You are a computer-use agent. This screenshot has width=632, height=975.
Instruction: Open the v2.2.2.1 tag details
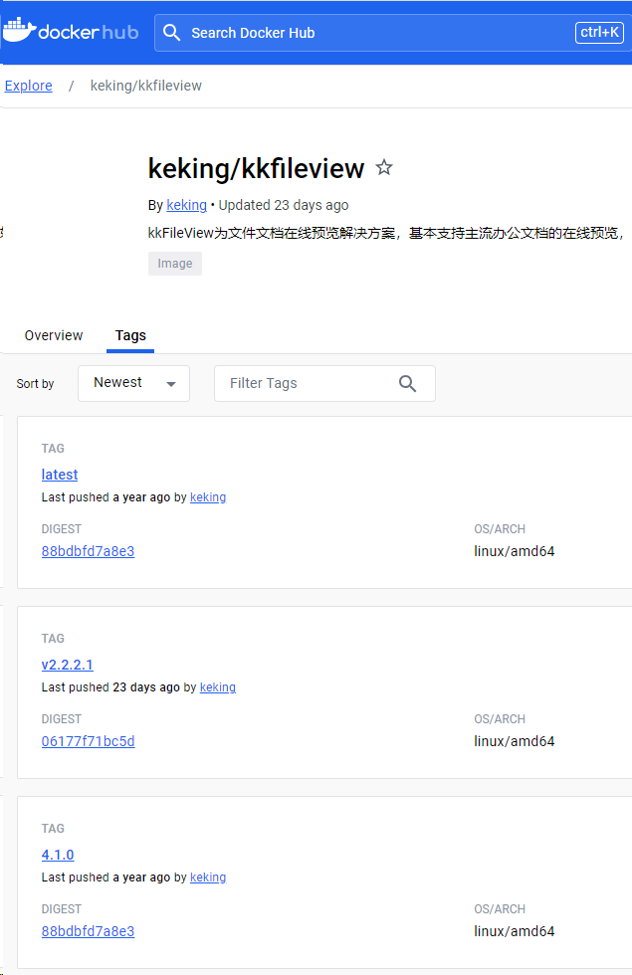pyautogui.click(x=67, y=665)
